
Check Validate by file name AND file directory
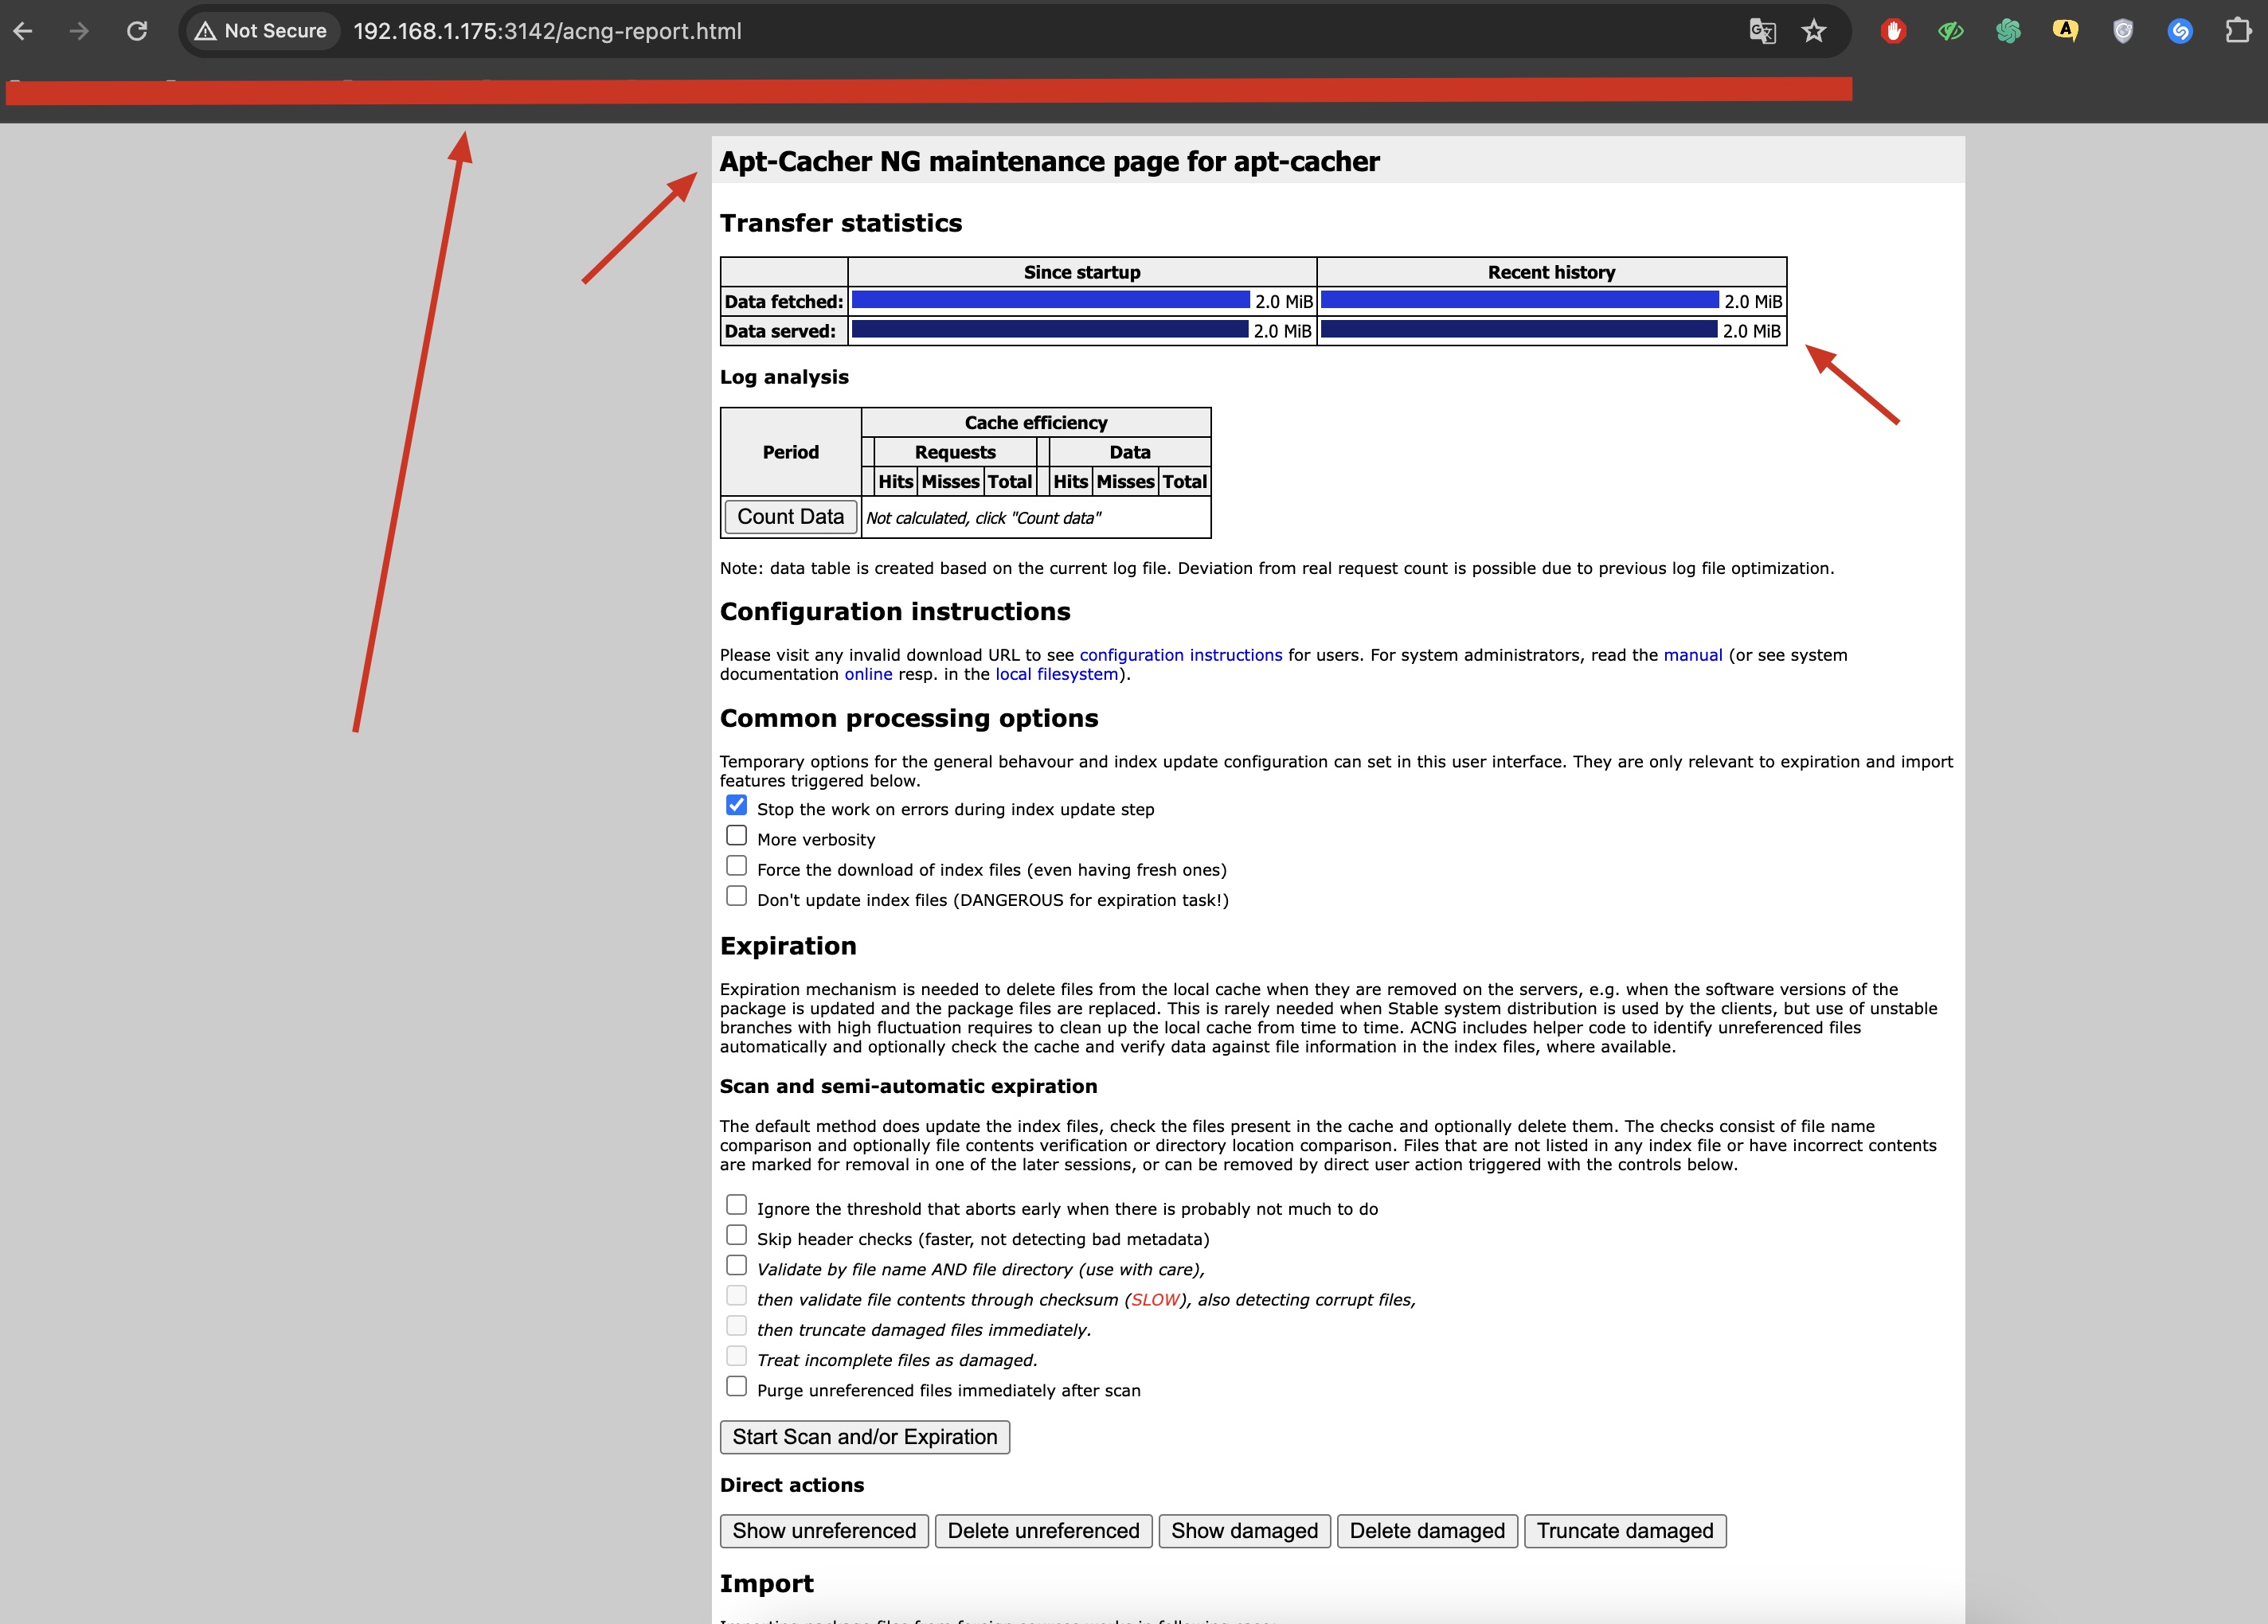click(736, 1264)
